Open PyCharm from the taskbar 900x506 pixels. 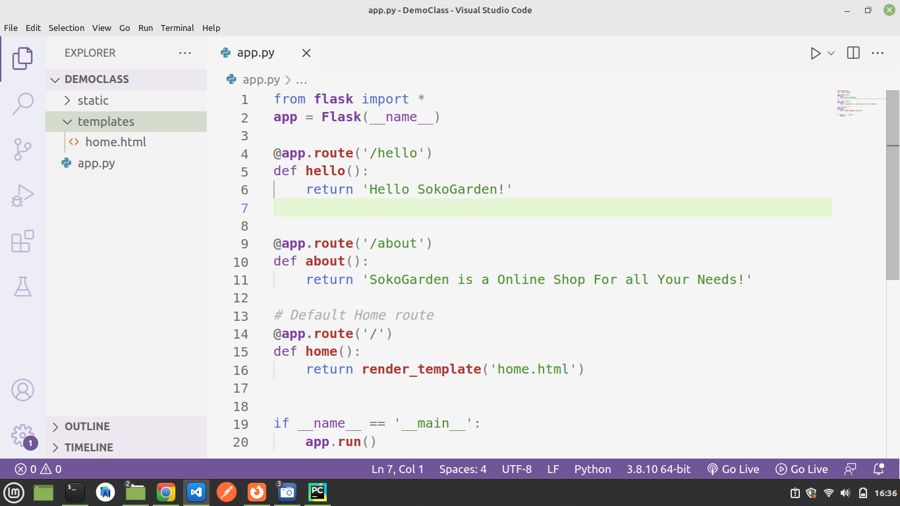click(x=317, y=492)
